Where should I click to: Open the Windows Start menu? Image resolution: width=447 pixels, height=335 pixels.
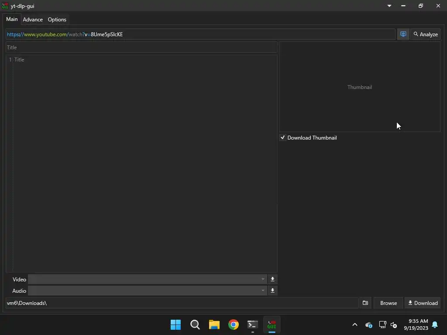pos(175,325)
